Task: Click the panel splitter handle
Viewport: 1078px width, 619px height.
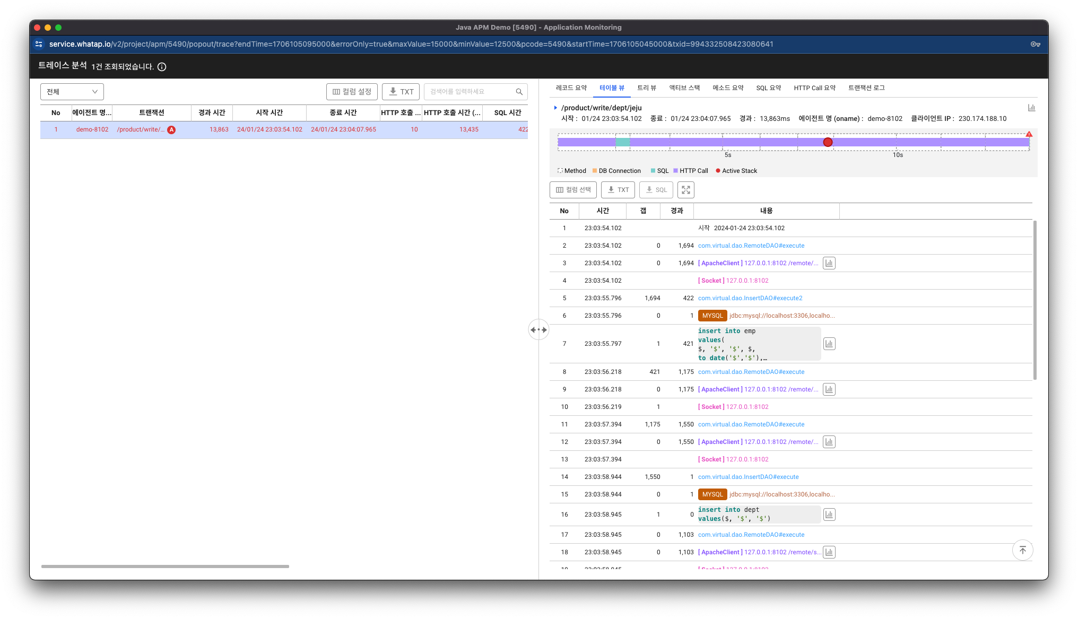Action: coord(538,330)
